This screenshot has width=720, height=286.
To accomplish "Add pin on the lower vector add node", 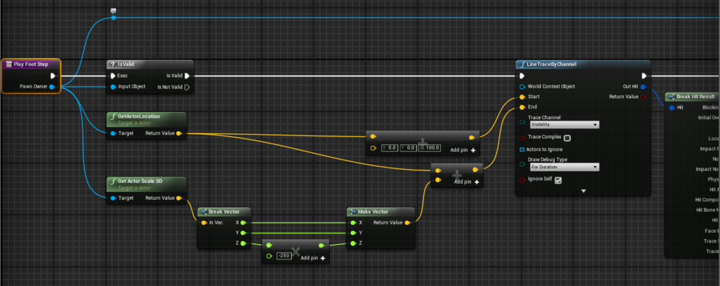I will [467, 182].
